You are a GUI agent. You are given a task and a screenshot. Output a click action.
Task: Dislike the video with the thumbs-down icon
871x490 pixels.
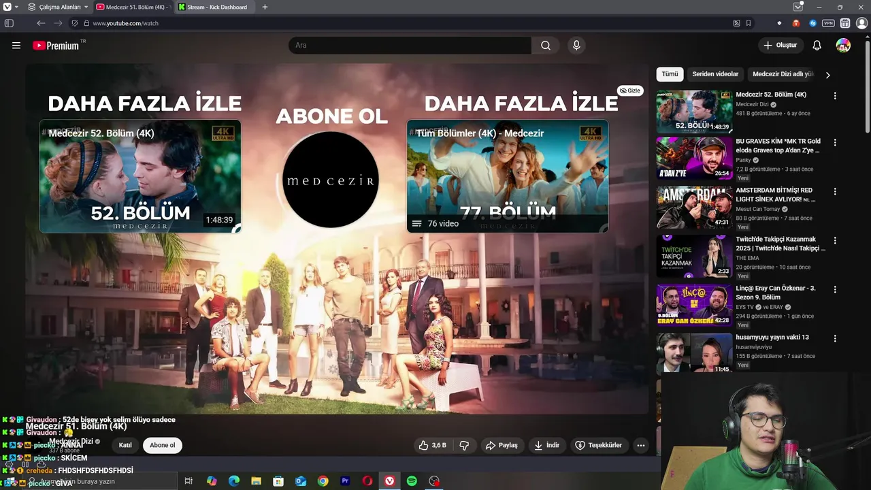(x=464, y=445)
